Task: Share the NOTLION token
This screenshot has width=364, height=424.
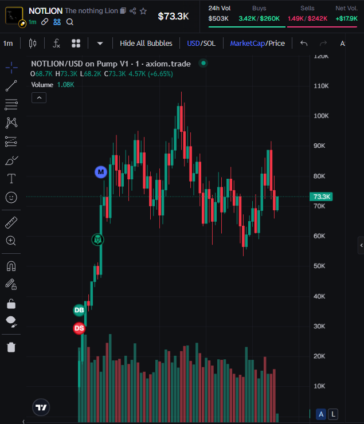Action: click(133, 11)
